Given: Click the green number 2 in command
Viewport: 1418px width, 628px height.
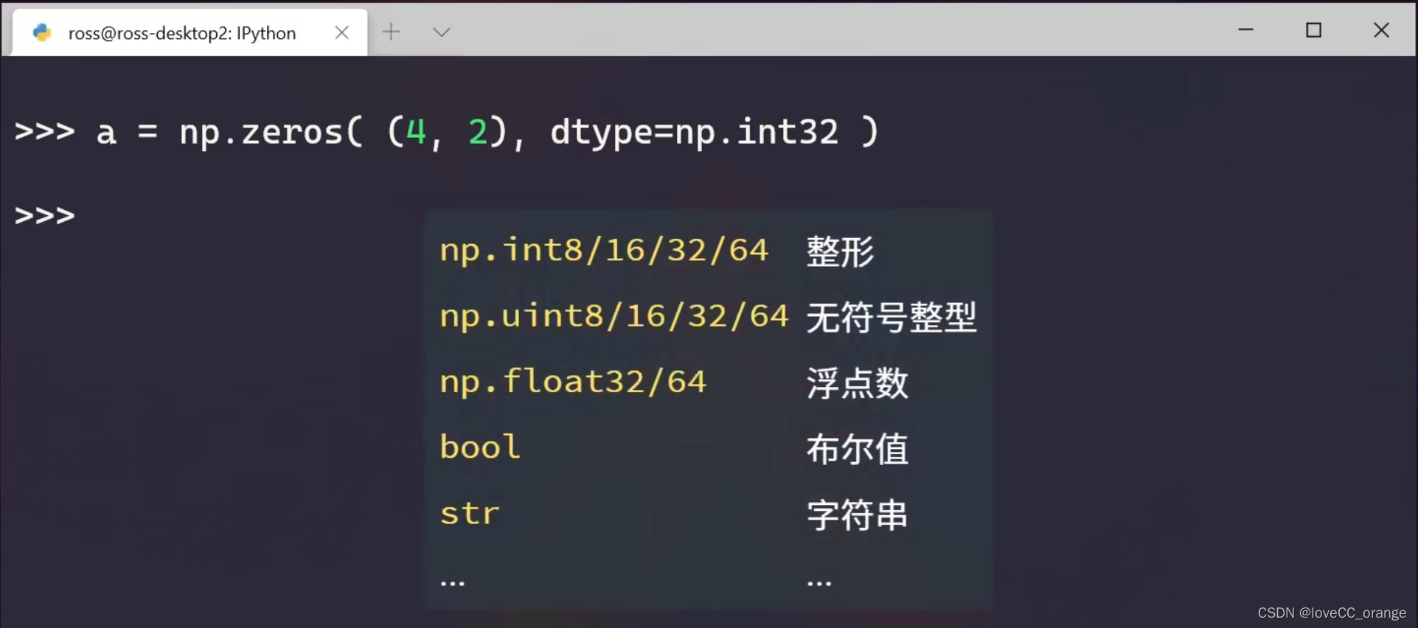Looking at the screenshot, I should (x=478, y=132).
